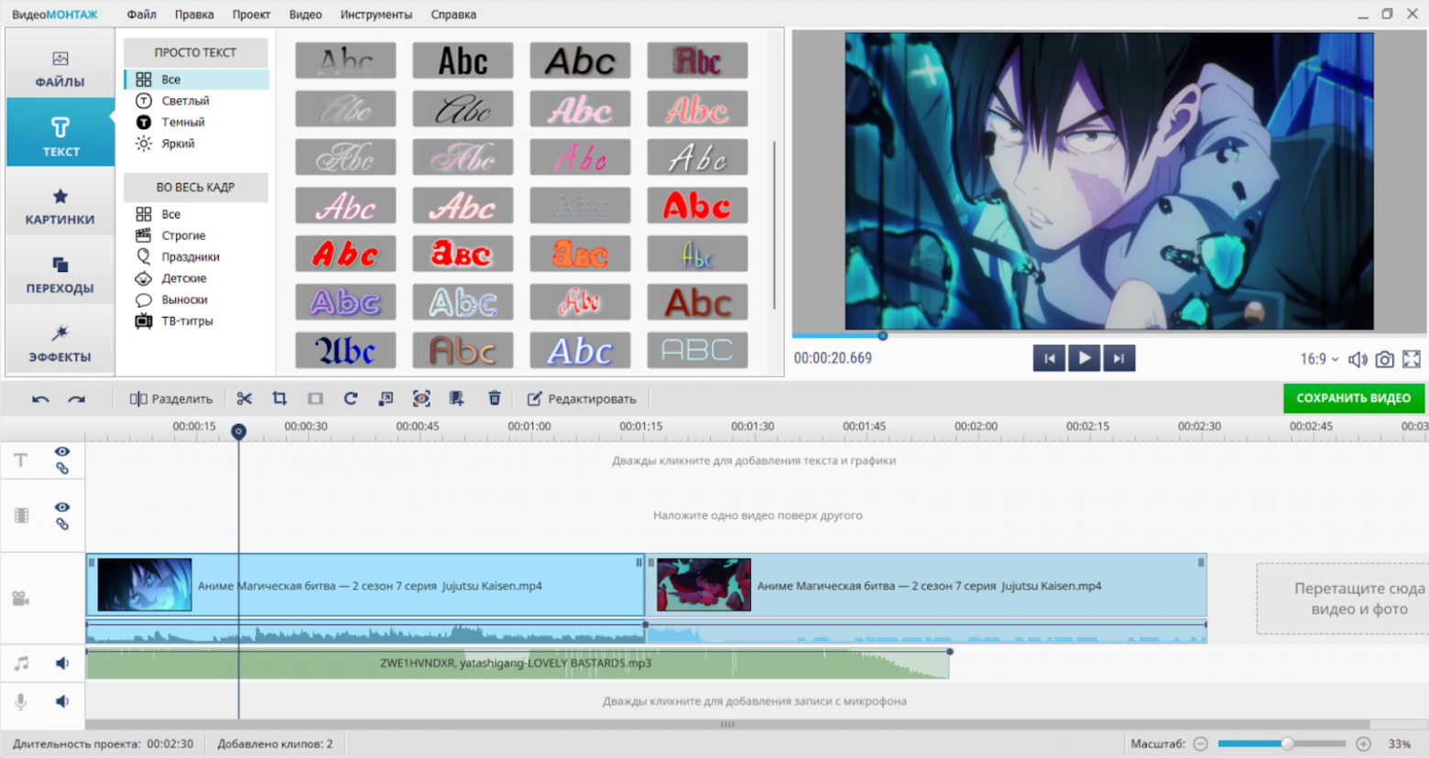This screenshot has width=1429, height=758.
Task: Click the microphone track icon
Action: (x=21, y=701)
